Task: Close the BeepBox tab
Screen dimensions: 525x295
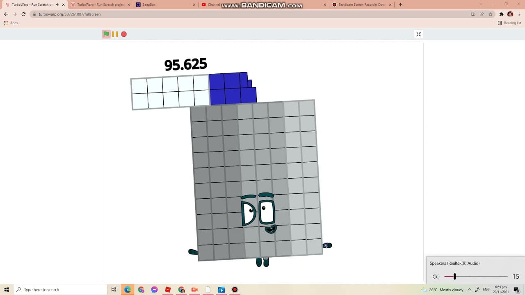Action: [x=194, y=5]
